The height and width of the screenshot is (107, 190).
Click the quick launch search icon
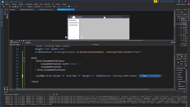pyautogui.click(x=179, y=1)
